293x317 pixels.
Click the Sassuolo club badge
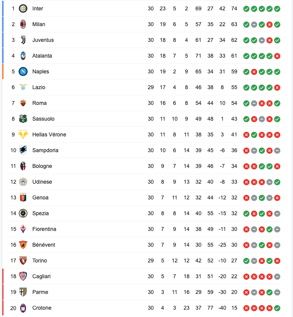pyautogui.click(x=23, y=119)
